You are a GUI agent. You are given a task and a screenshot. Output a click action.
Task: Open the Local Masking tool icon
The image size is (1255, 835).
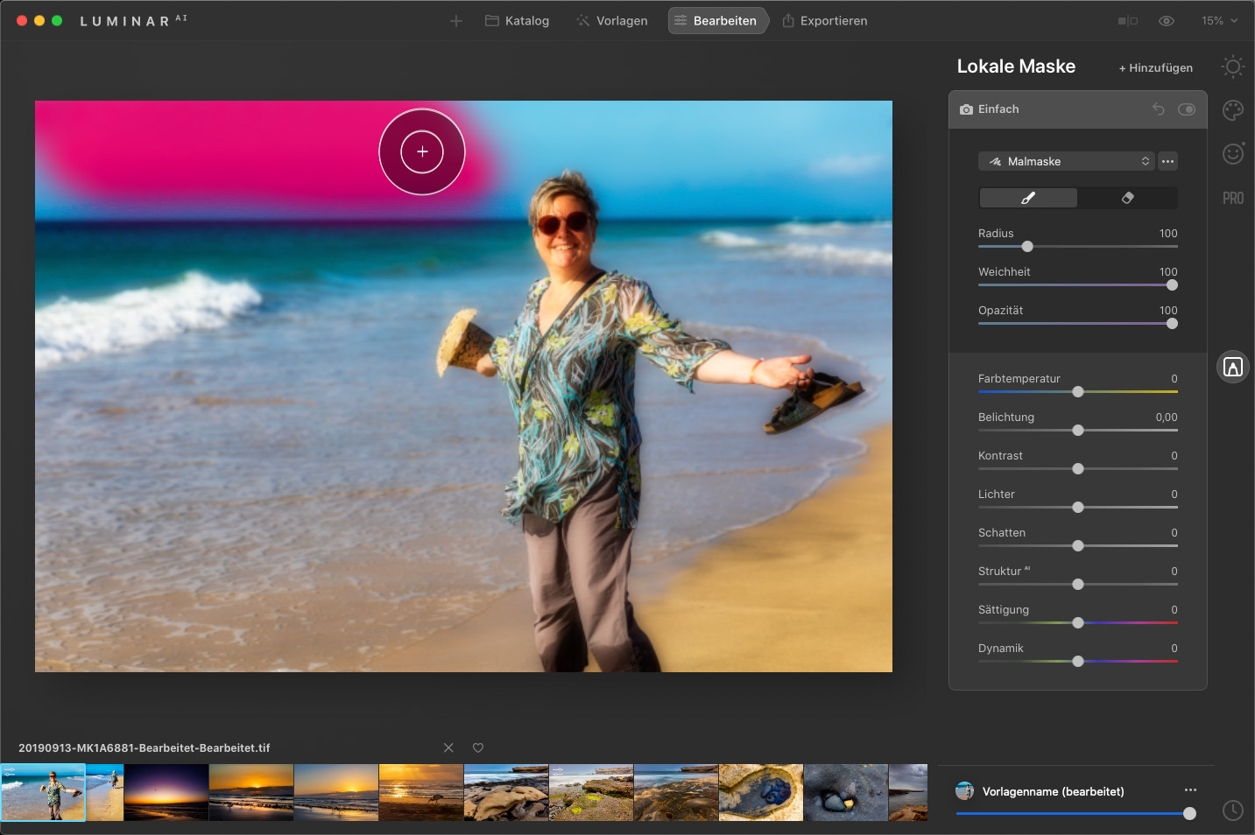click(1233, 368)
